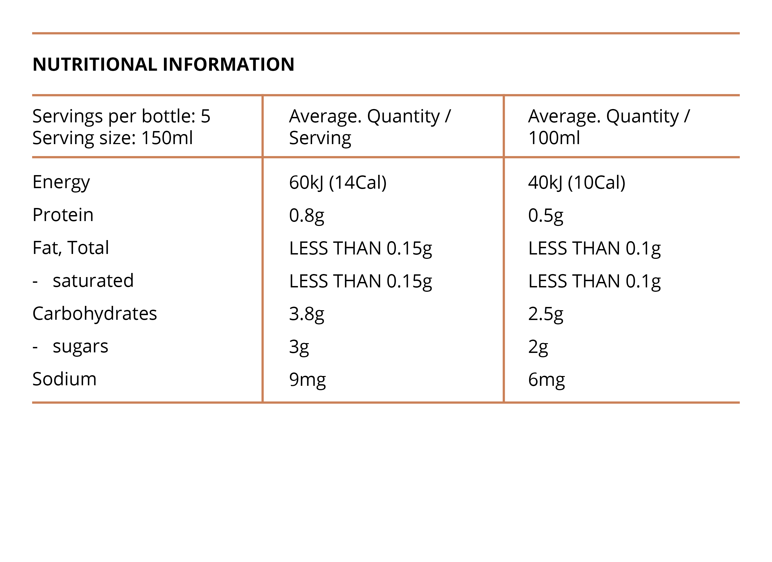Click the 'Serving size: 150ml' text

click(x=112, y=138)
